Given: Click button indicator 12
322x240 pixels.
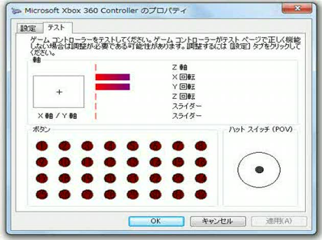Looking at the screenshot, I should click(x=110, y=162).
